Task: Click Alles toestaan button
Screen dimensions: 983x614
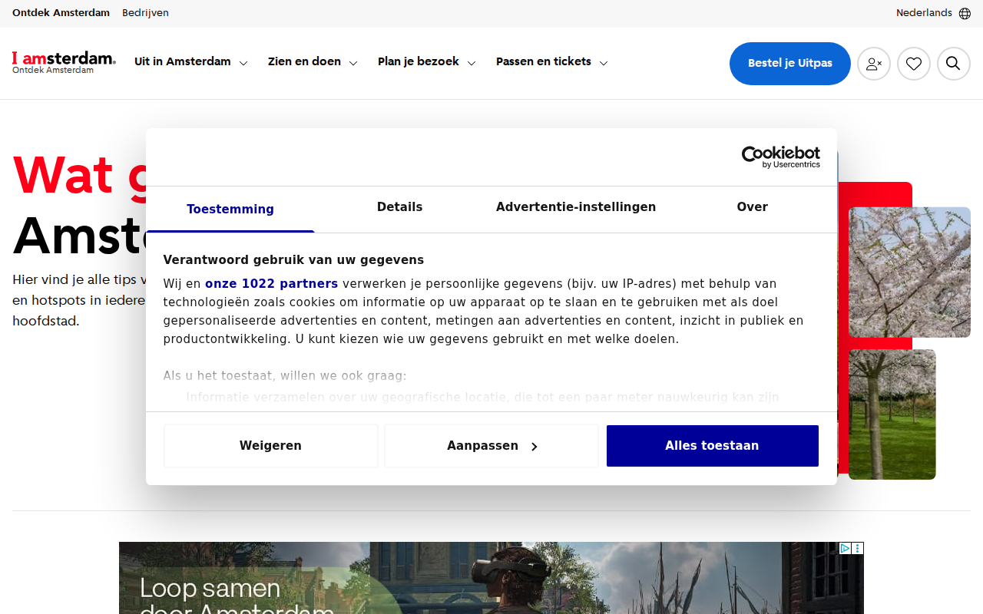Action: point(712,446)
